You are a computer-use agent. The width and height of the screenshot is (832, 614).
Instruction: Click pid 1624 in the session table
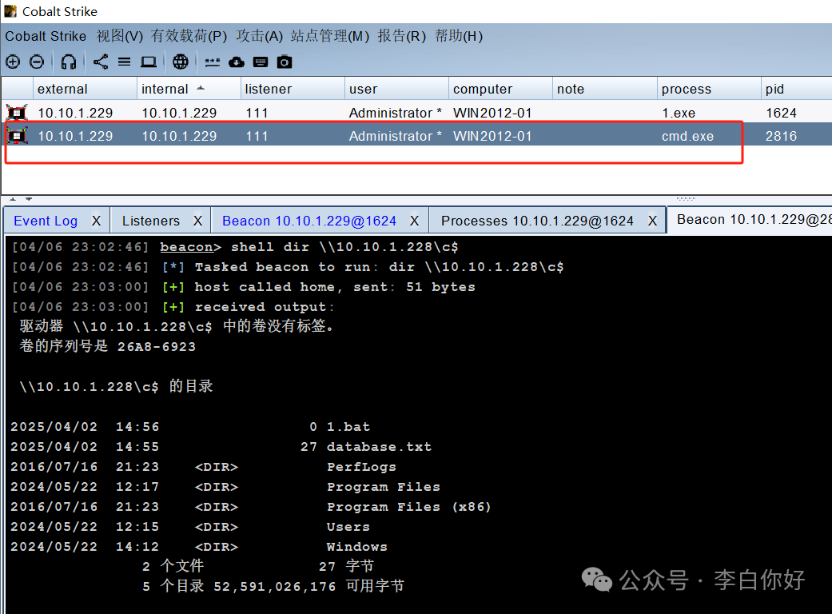[781, 113]
